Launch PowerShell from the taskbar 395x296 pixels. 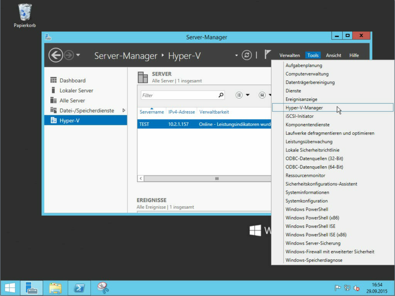click(x=79, y=288)
